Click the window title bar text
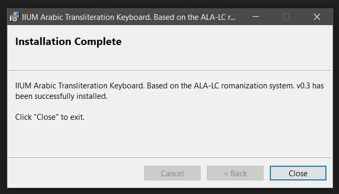The width and height of the screenshot is (339, 194). click(x=128, y=17)
